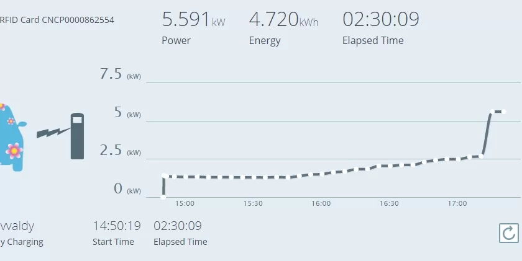Click the refresh icon button
The width and height of the screenshot is (522, 261).
point(508,232)
